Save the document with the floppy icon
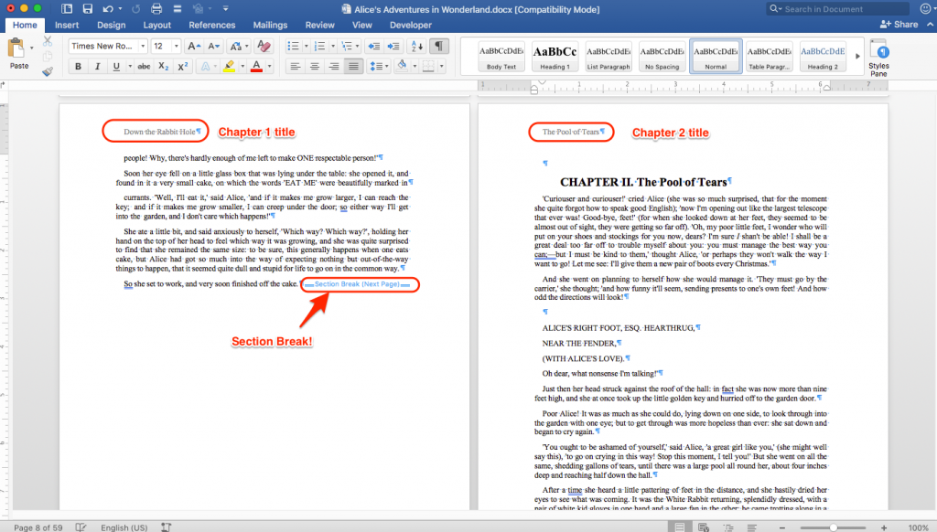Viewport: 937px width, 532px height. click(x=87, y=8)
